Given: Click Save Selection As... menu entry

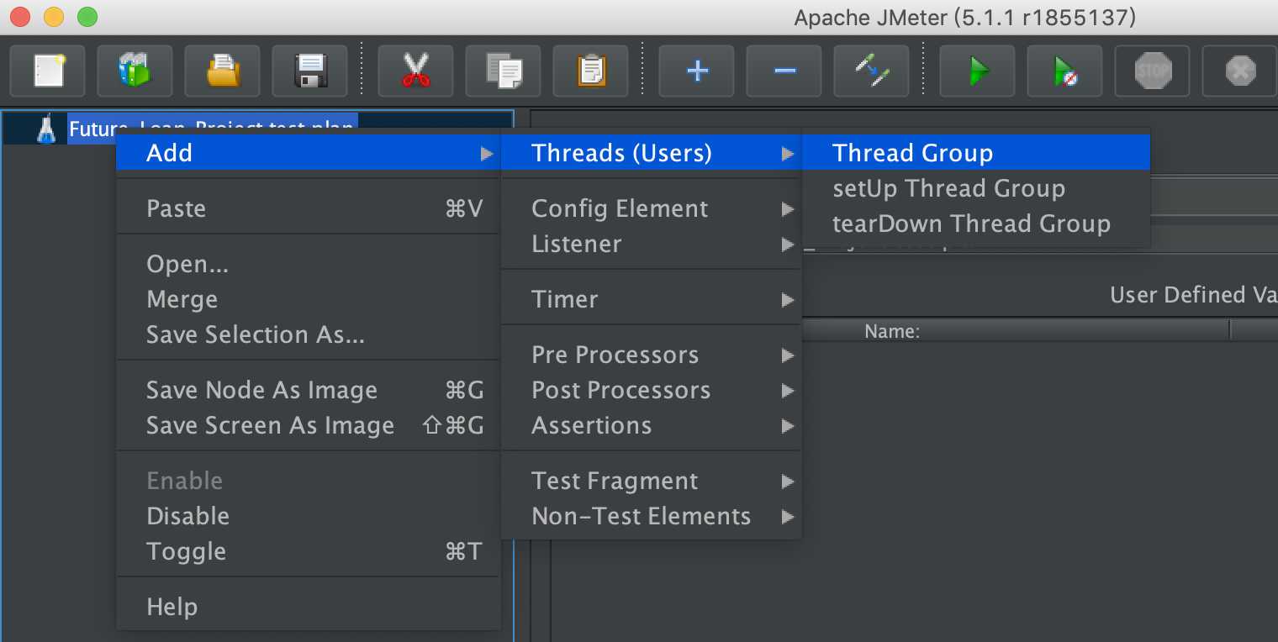Looking at the screenshot, I should click(x=308, y=334).
